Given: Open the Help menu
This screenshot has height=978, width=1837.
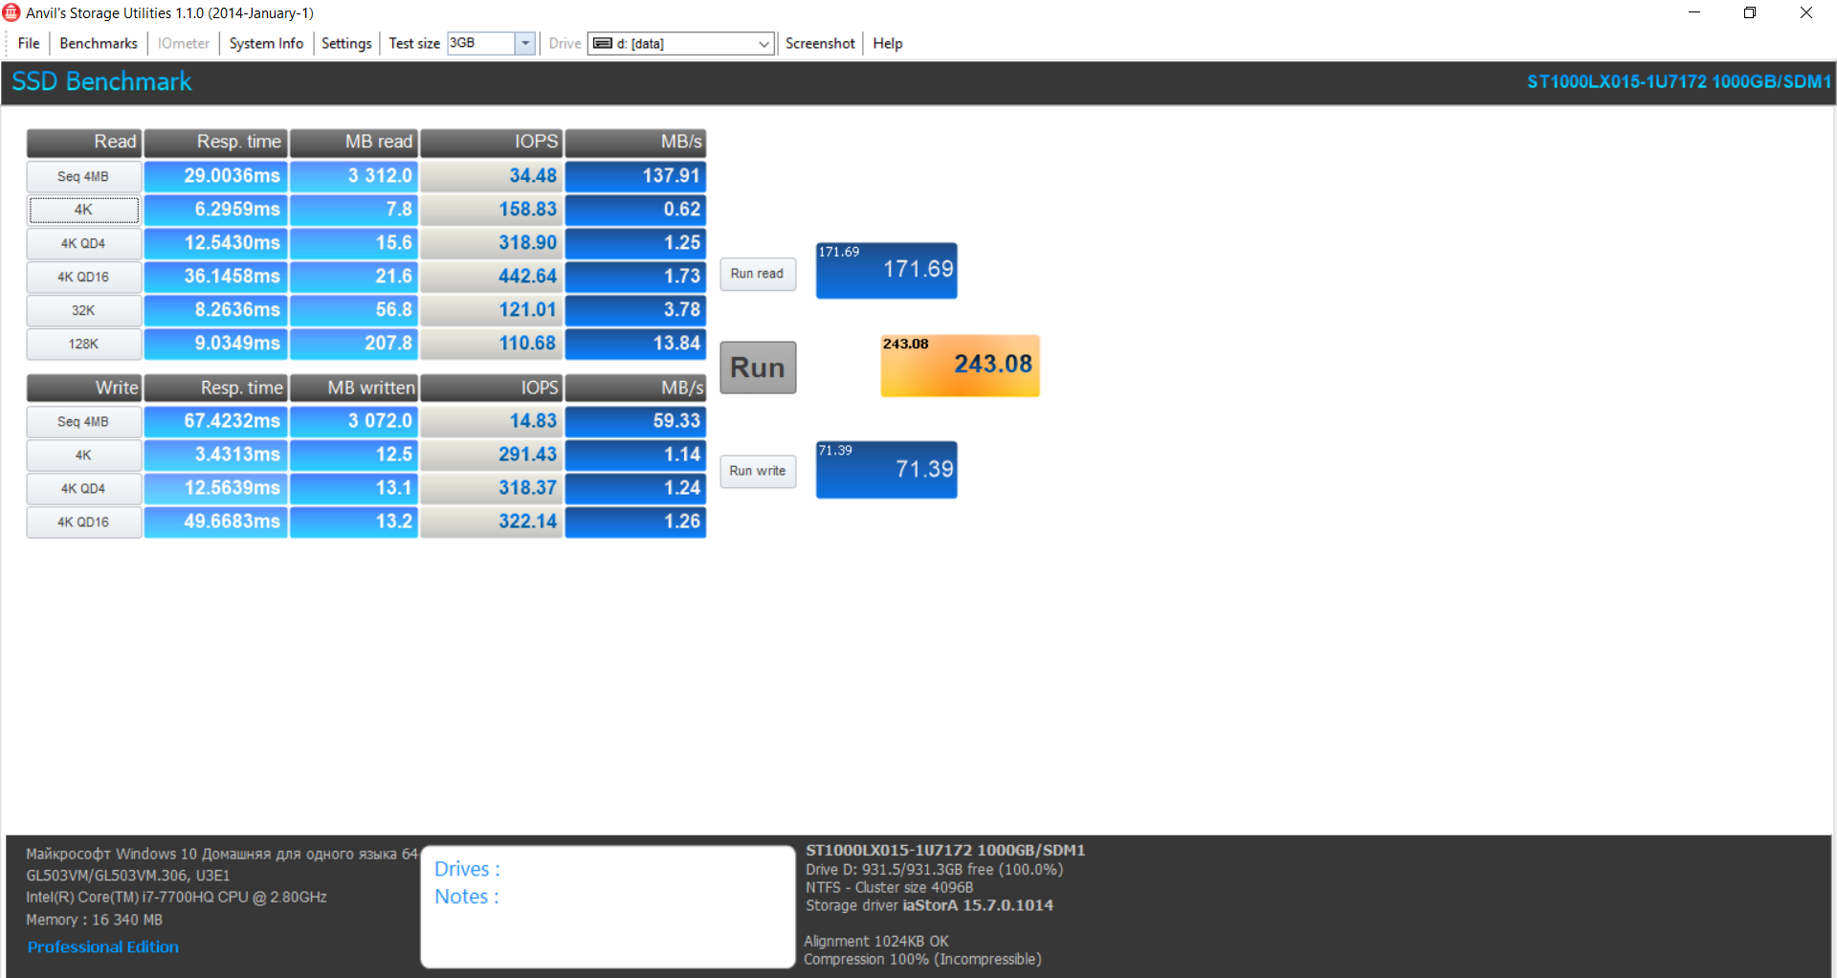Looking at the screenshot, I should tap(887, 43).
